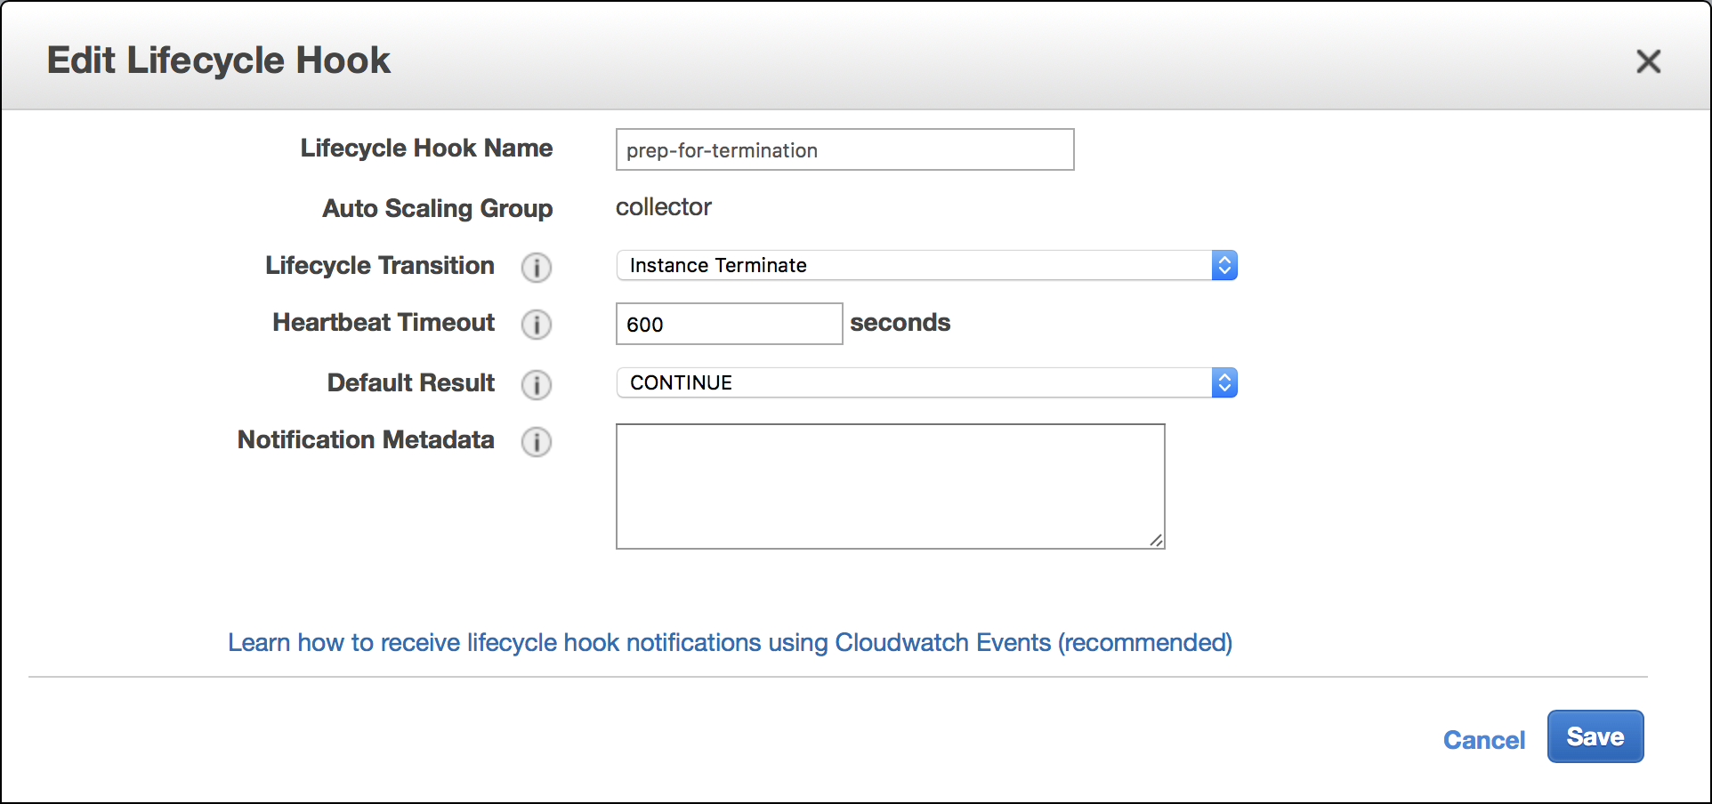Image resolution: width=1712 pixels, height=804 pixels.
Task: Click the Lifecycle Transition dropdown stepper arrows
Action: [1225, 265]
